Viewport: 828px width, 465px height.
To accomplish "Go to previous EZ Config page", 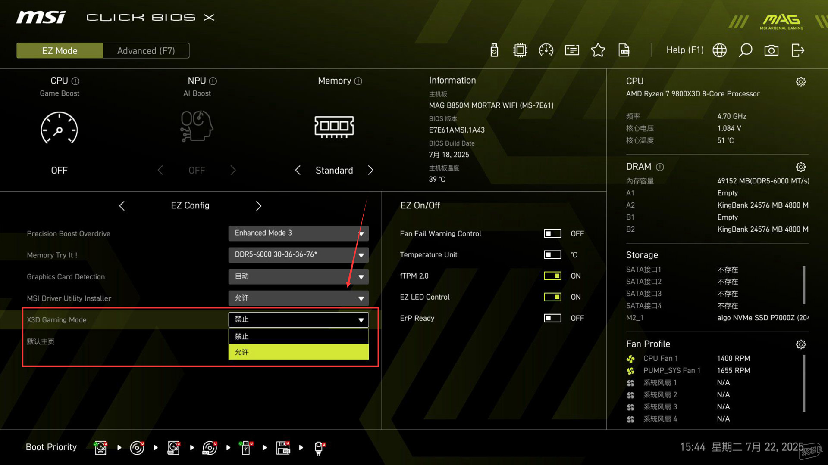I will 122,206.
